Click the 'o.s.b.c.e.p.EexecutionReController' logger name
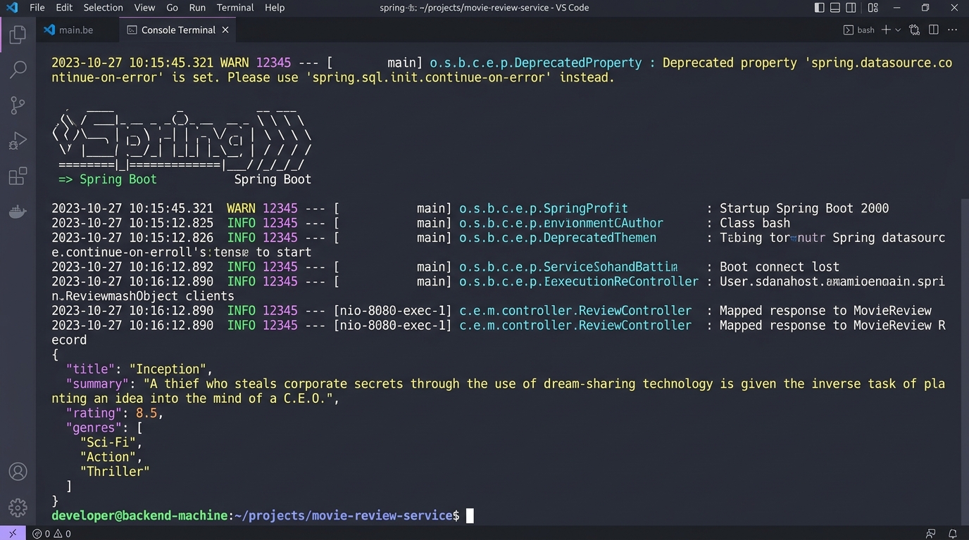 pos(578,281)
